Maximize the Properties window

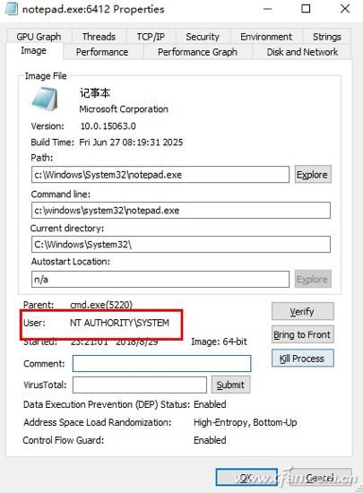(306, 9)
